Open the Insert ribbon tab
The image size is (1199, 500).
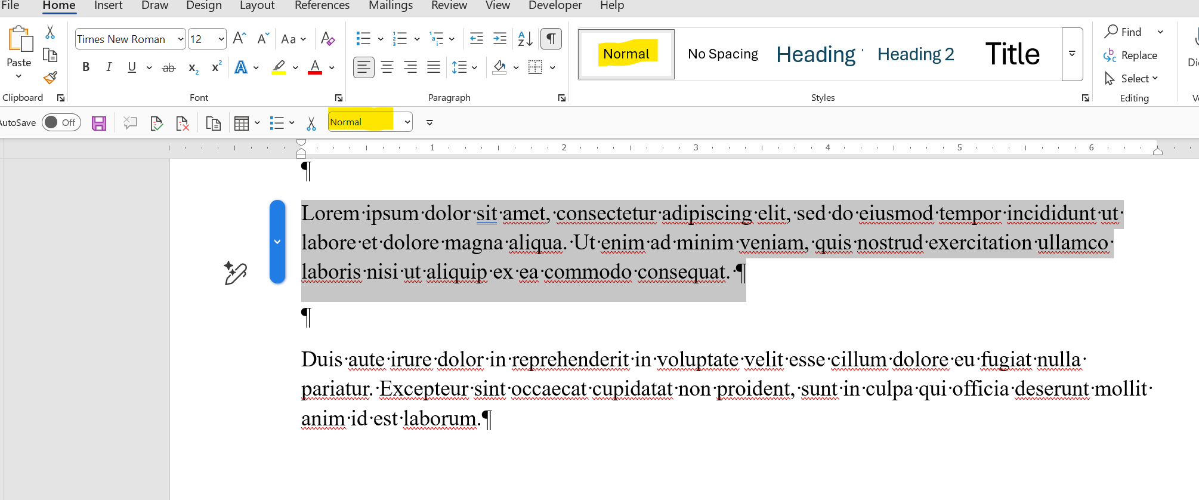coord(108,6)
